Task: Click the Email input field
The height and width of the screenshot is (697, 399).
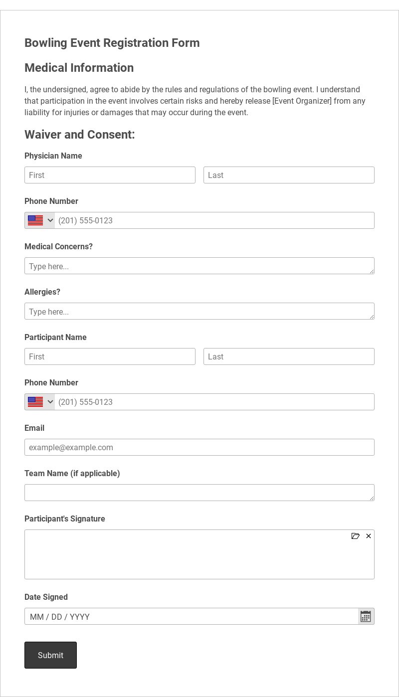Action: pyautogui.click(x=199, y=447)
